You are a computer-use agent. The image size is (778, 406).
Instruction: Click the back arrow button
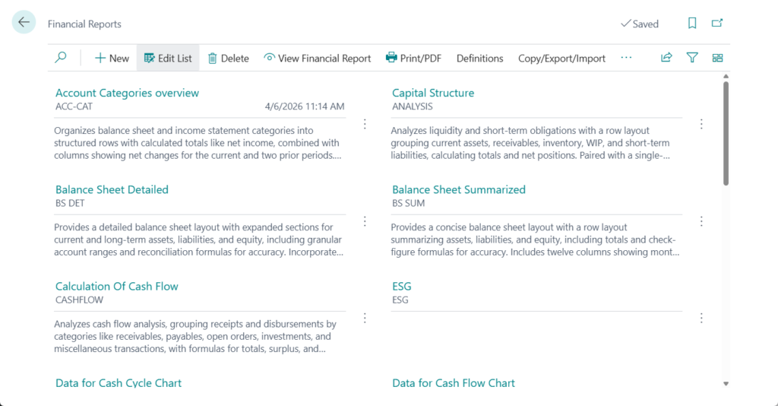(24, 23)
